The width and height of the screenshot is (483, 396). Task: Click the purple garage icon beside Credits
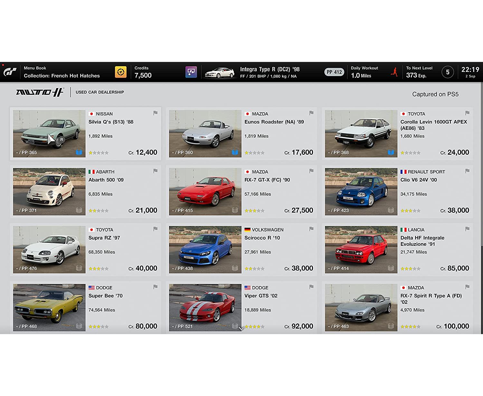click(x=191, y=72)
